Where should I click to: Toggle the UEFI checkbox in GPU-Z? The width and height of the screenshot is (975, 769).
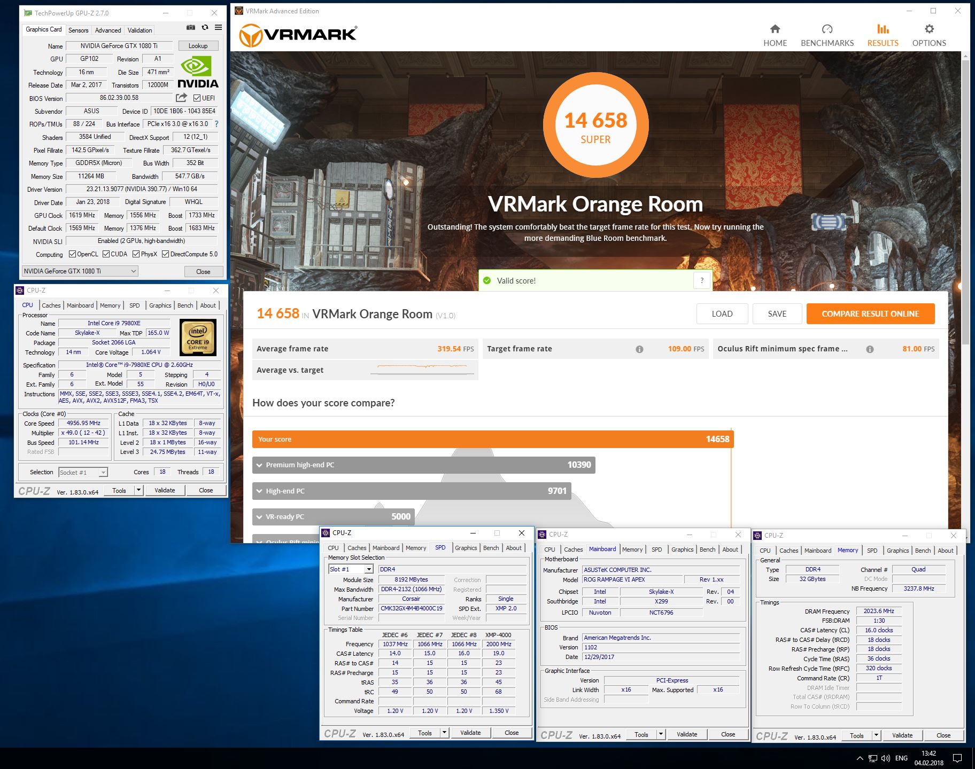click(x=197, y=98)
